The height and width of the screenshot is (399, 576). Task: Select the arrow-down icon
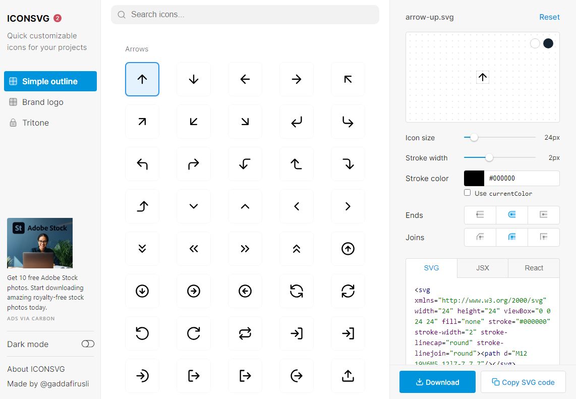tap(194, 79)
